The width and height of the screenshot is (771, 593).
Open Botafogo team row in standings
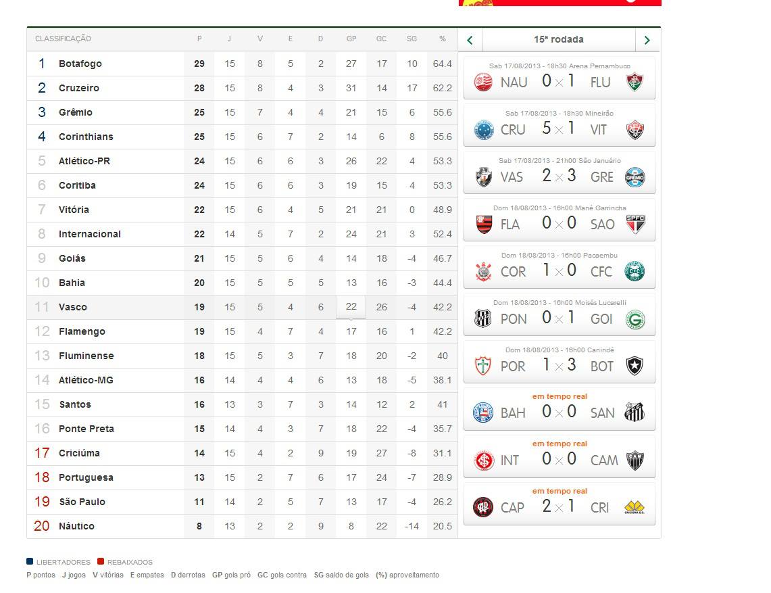tap(242, 64)
